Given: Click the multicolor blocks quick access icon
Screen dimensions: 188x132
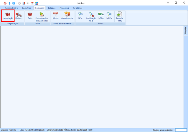Looking at the screenshot, I should pos(37,3).
